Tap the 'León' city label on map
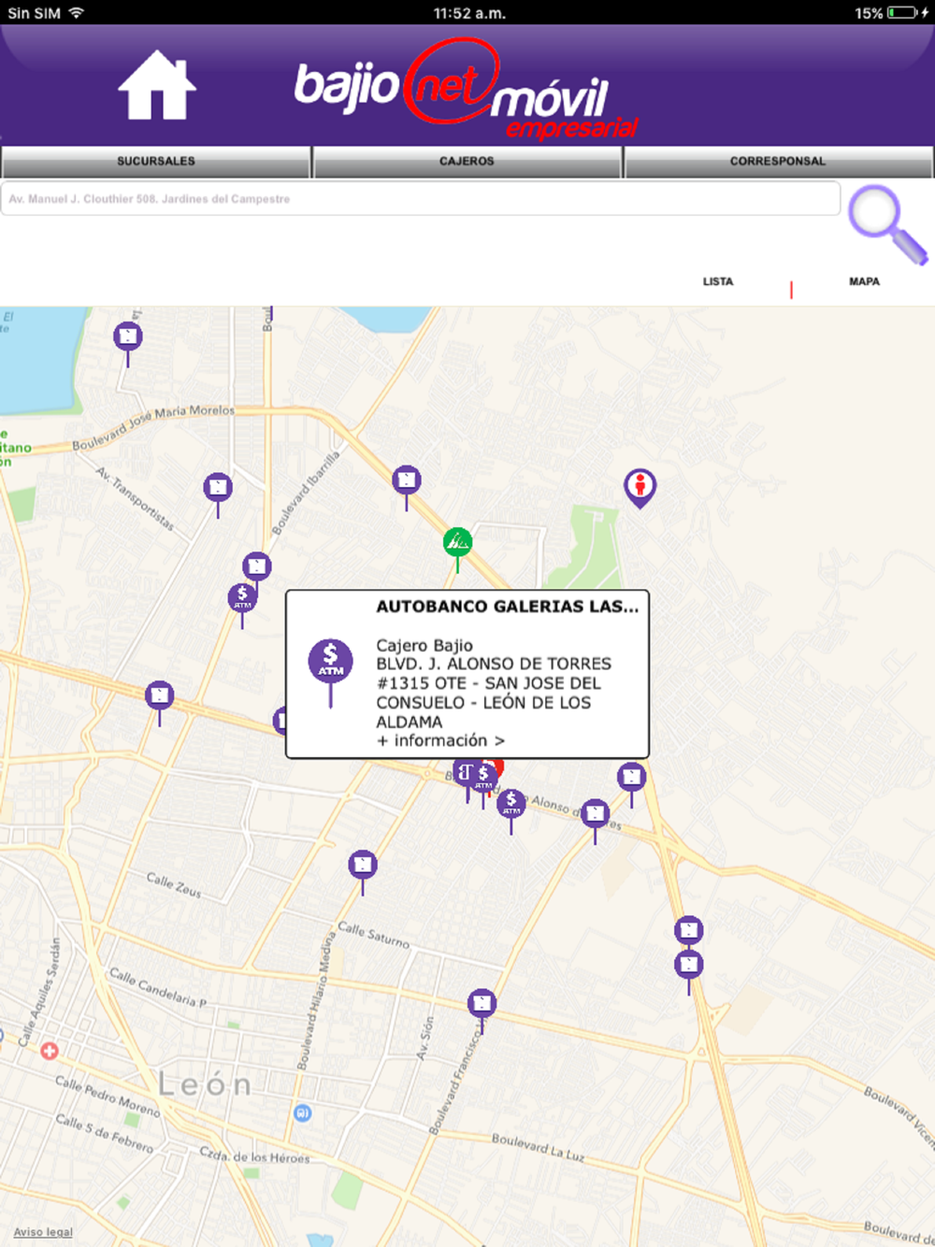 206,1084
